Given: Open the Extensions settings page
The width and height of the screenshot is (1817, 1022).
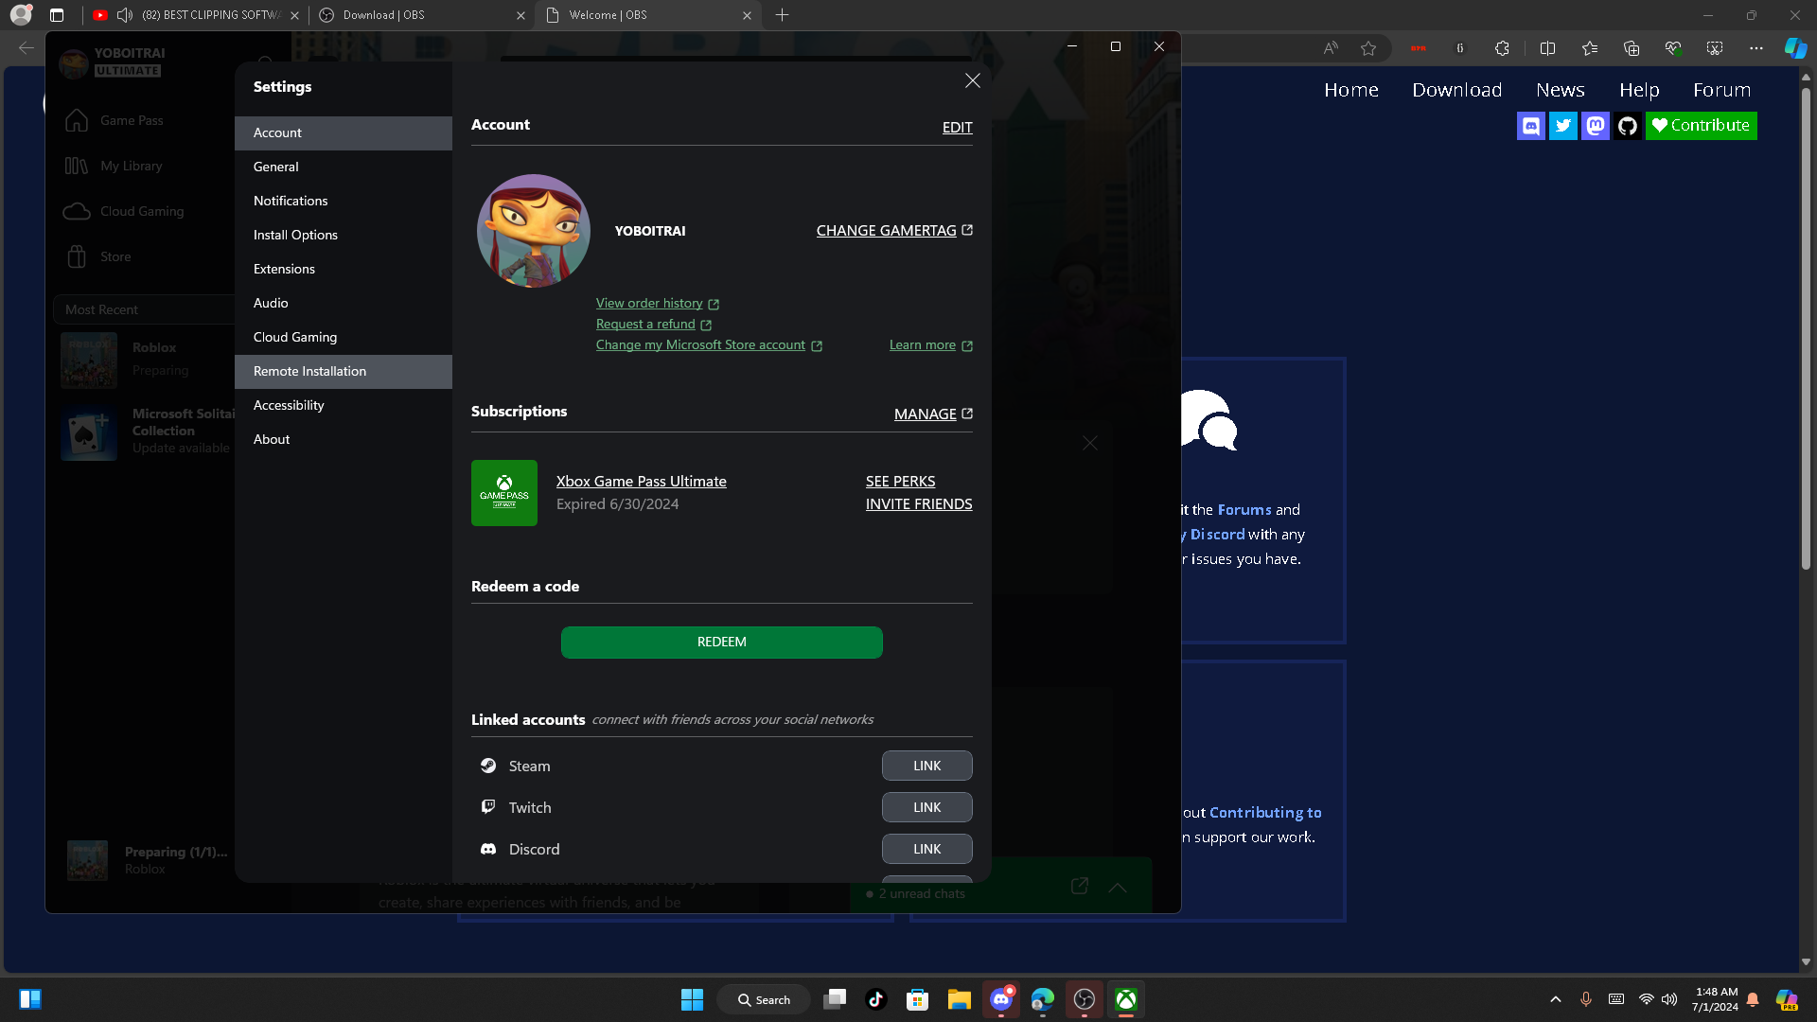Looking at the screenshot, I should point(344,270).
